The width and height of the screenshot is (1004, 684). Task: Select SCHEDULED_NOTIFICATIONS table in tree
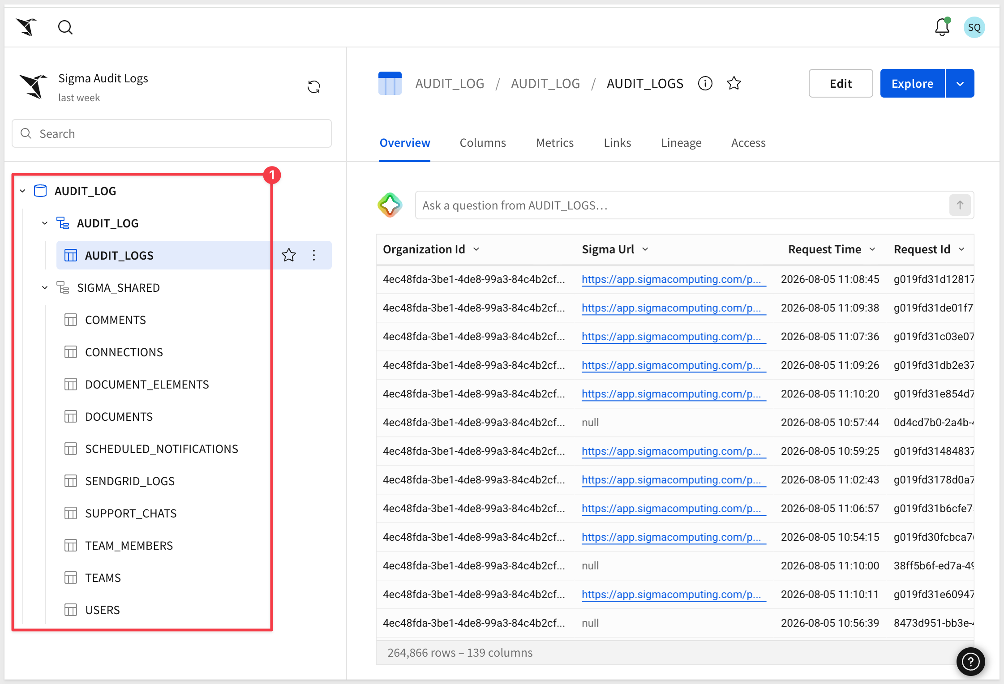point(162,449)
